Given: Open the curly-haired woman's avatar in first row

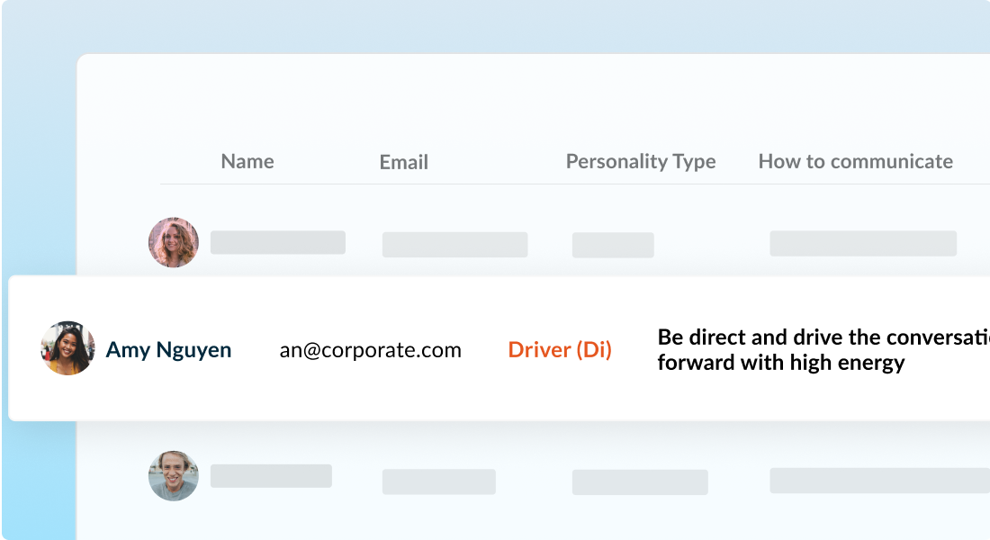Looking at the screenshot, I should 174,242.
